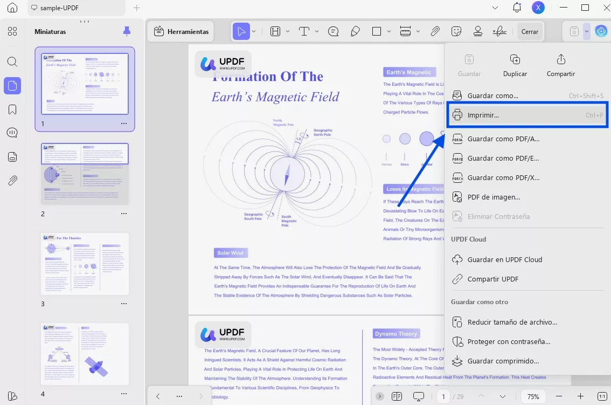Zoom in with plus button
This screenshot has height=405, width=611.
[x=580, y=396]
